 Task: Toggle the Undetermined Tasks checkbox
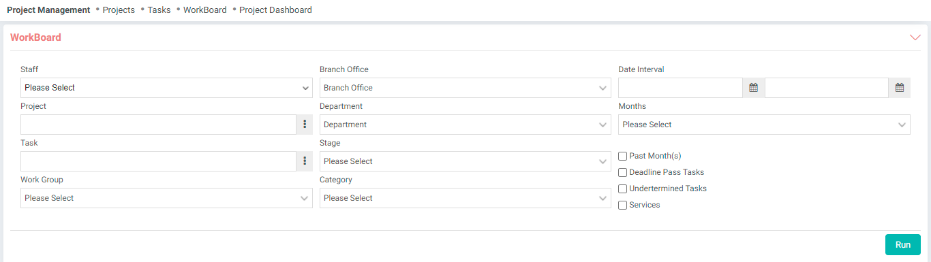(622, 189)
